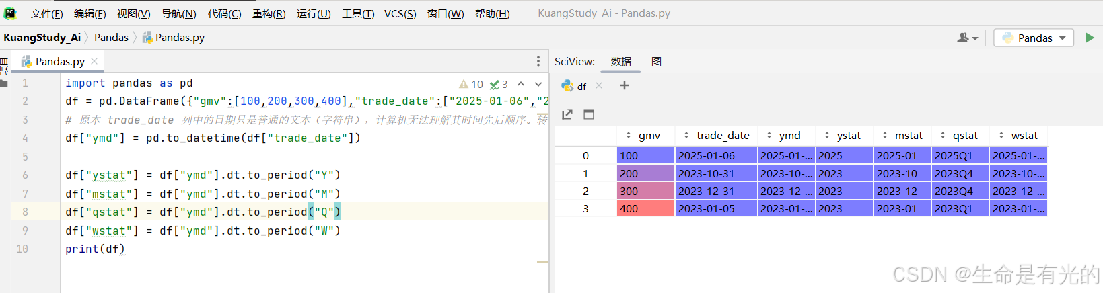Click line number 8 in the gutter
The height and width of the screenshot is (293, 1103).
click(25, 212)
